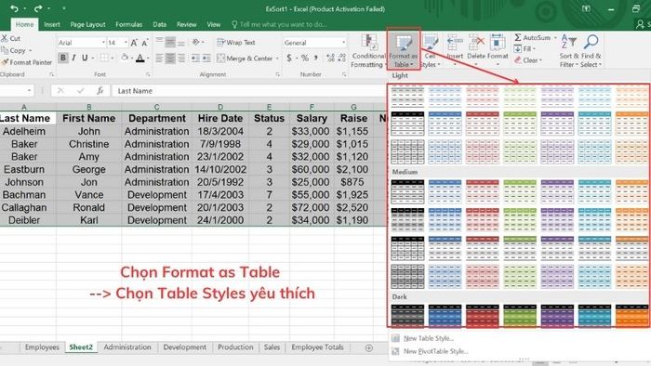The height and width of the screenshot is (366, 651).
Task: Open the Production sheet tab
Action: [235, 347]
